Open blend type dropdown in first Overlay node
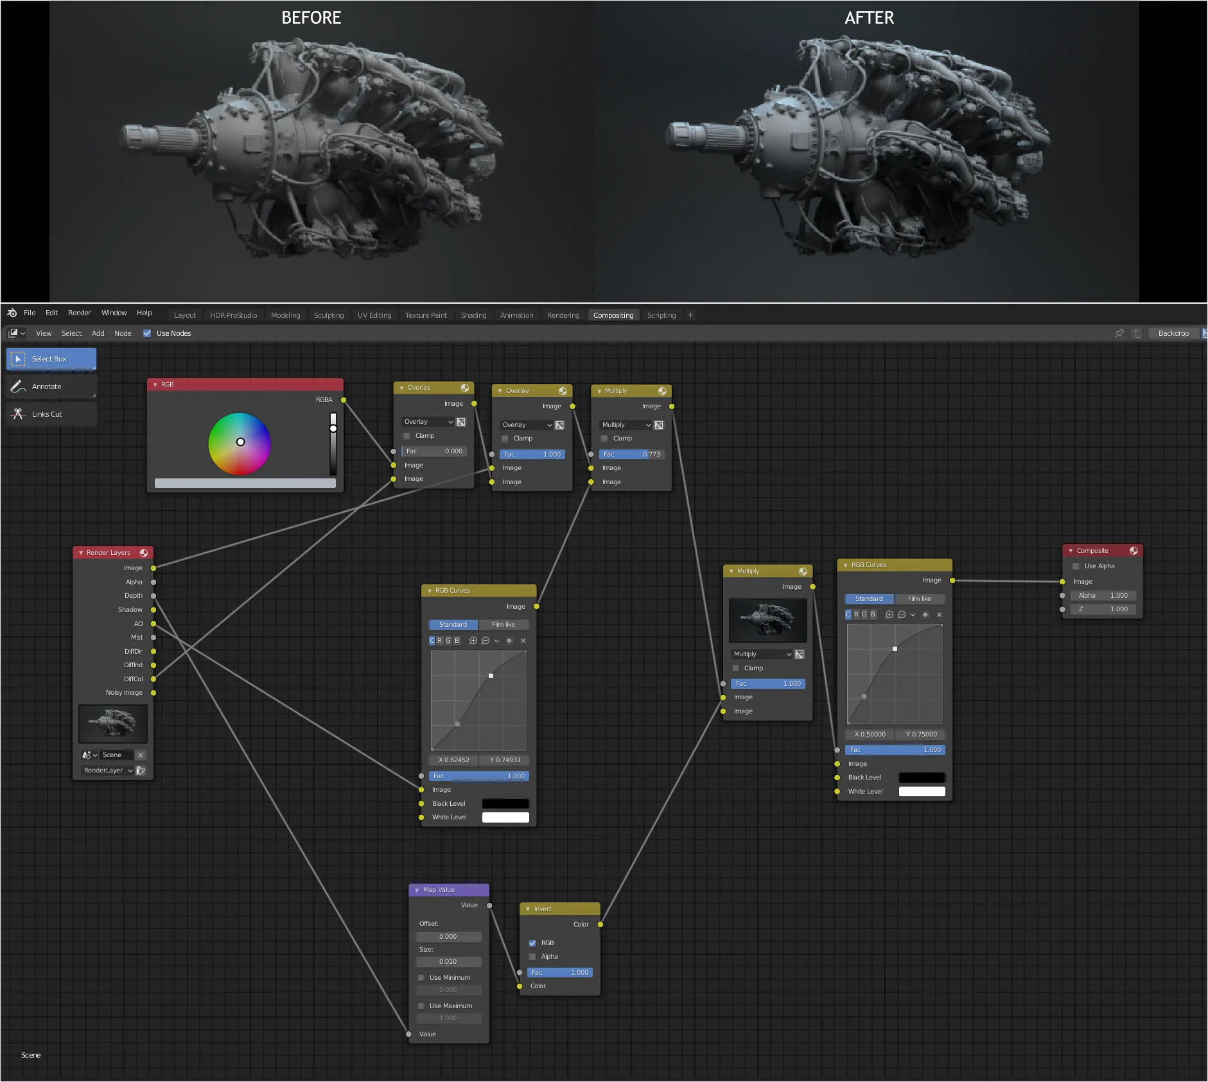 428,422
